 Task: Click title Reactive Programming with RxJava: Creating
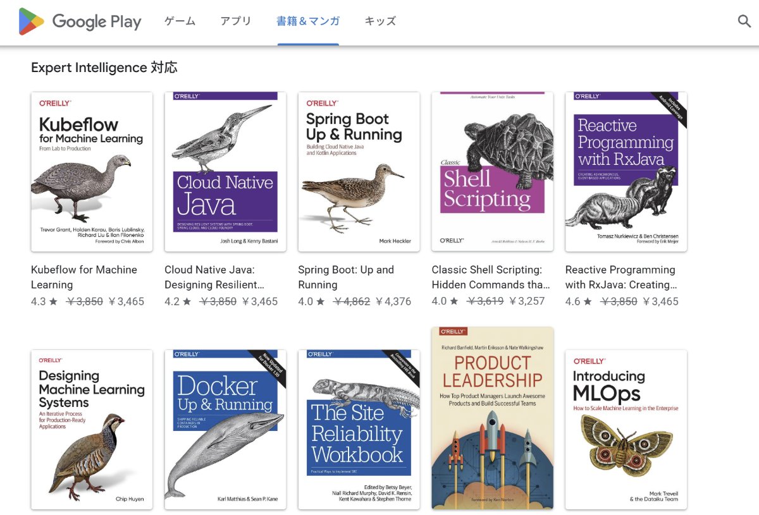point(620,277)
